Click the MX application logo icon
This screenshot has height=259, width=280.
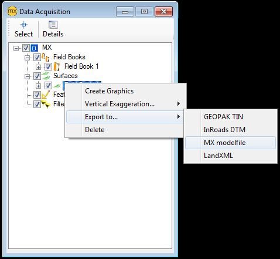pos(12,11)
